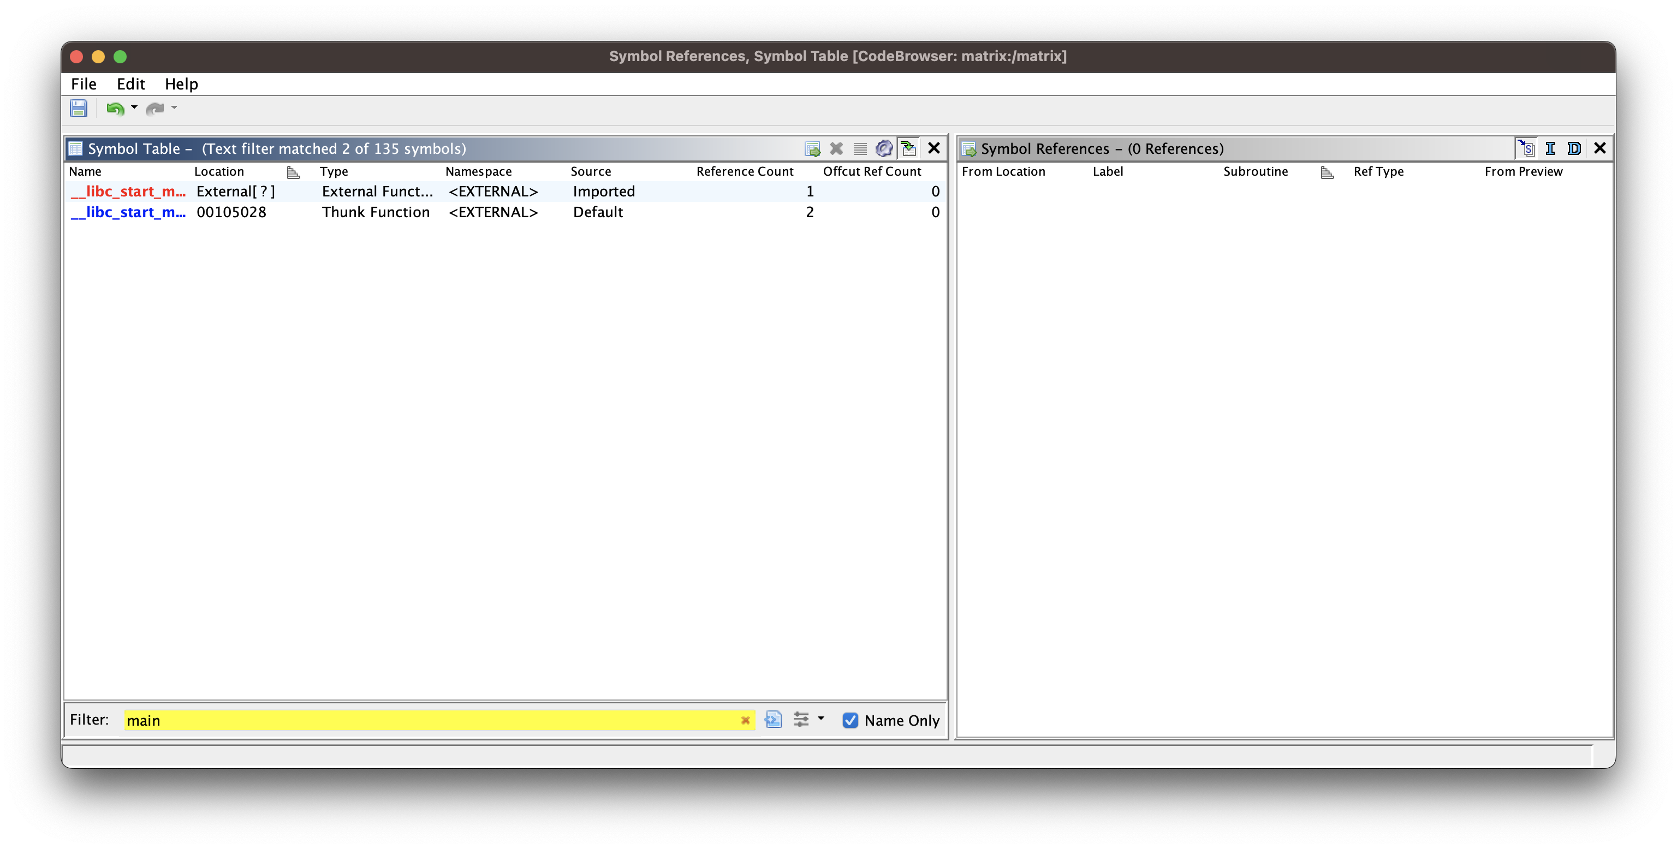Sort by the Reference Count column

pos(744,171)
